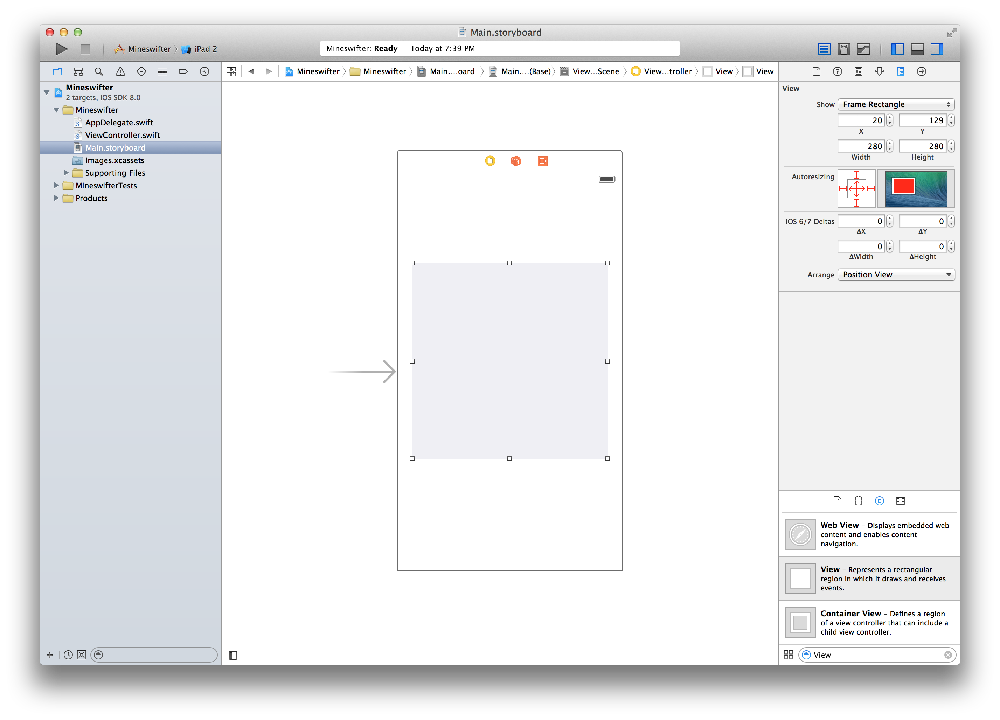The width and height of the screenshot is (1000, 720).
Task: Run the Mineswifter project with Play button
Action: pyautogui.click(x=62, y=49)
